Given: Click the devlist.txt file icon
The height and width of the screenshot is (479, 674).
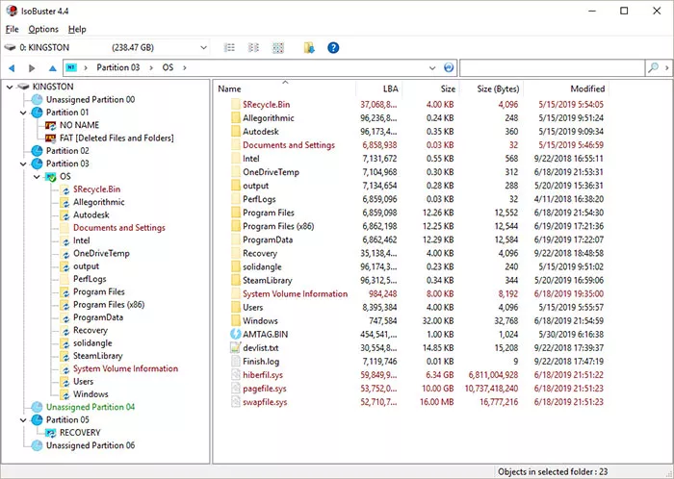Looking at the screenshot, I should (236, 347).
